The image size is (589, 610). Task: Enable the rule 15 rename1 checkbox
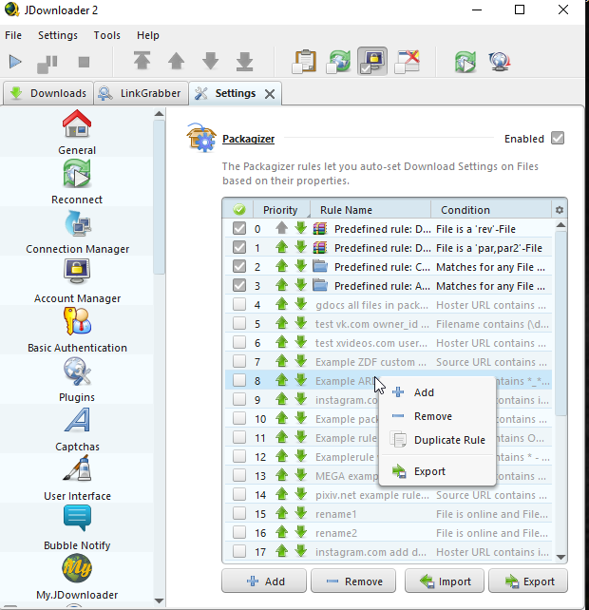pyautogui.click(x=239, y=514)
